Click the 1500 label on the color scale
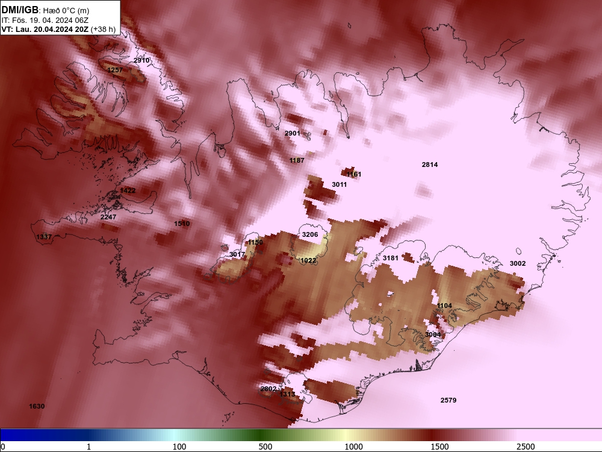Screen dimensions: 602x452 pyautogui.click(x=439, y=447)
